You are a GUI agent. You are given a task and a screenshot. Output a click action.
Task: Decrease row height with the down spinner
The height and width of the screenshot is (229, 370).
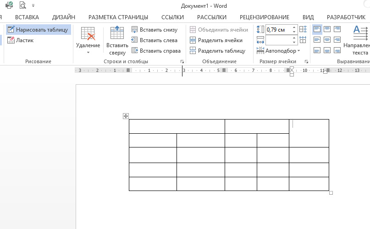pos(294,32)
